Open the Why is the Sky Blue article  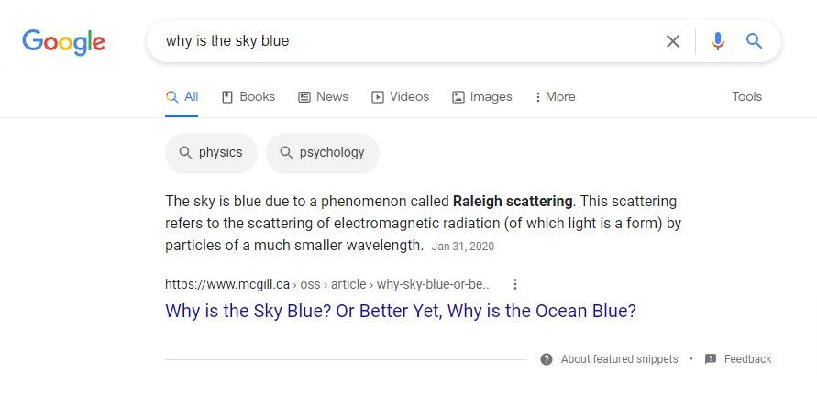tap(400, 311)
